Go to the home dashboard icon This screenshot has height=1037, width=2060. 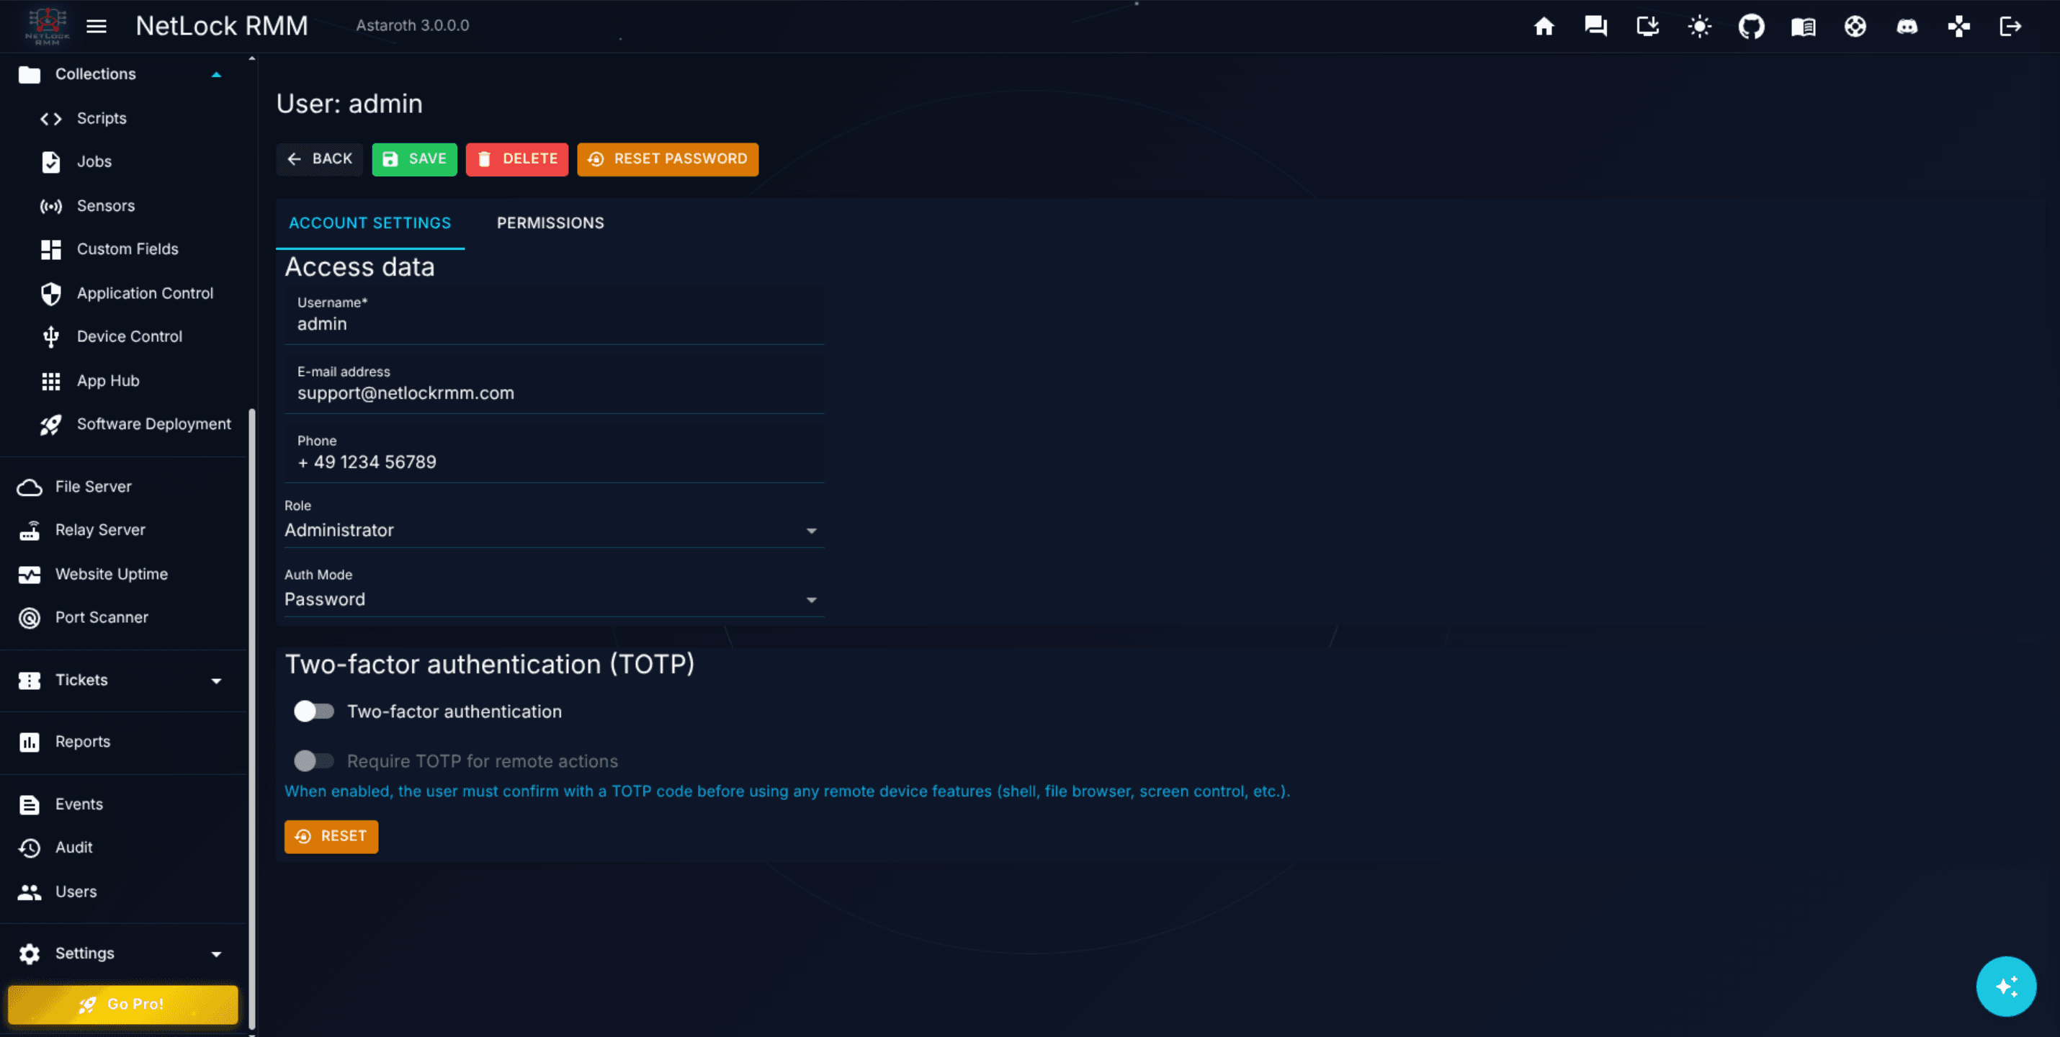[x=1544, y=27]
